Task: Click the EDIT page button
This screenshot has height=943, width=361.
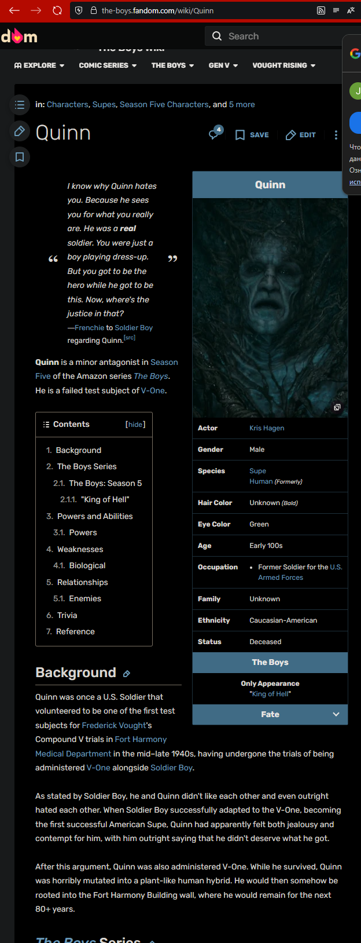Action: click(x=301, y=135)
